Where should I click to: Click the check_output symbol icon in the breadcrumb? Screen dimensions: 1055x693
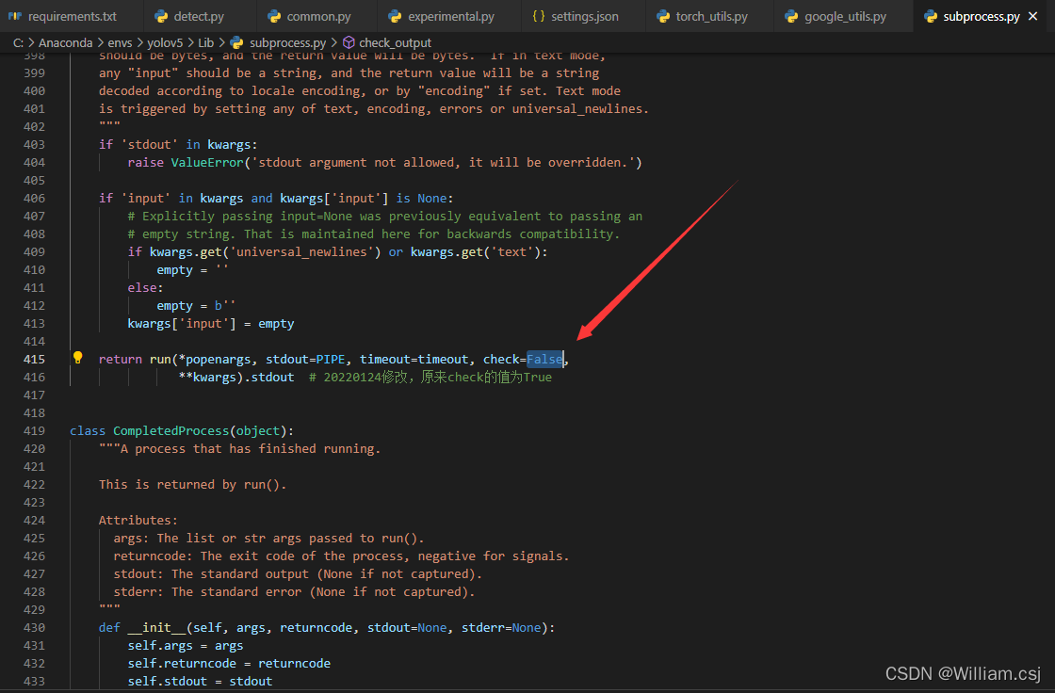point(348,42)
